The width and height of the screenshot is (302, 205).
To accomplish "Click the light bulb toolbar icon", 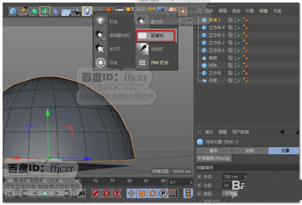I will pyautogui.click(x=87, y=11).
